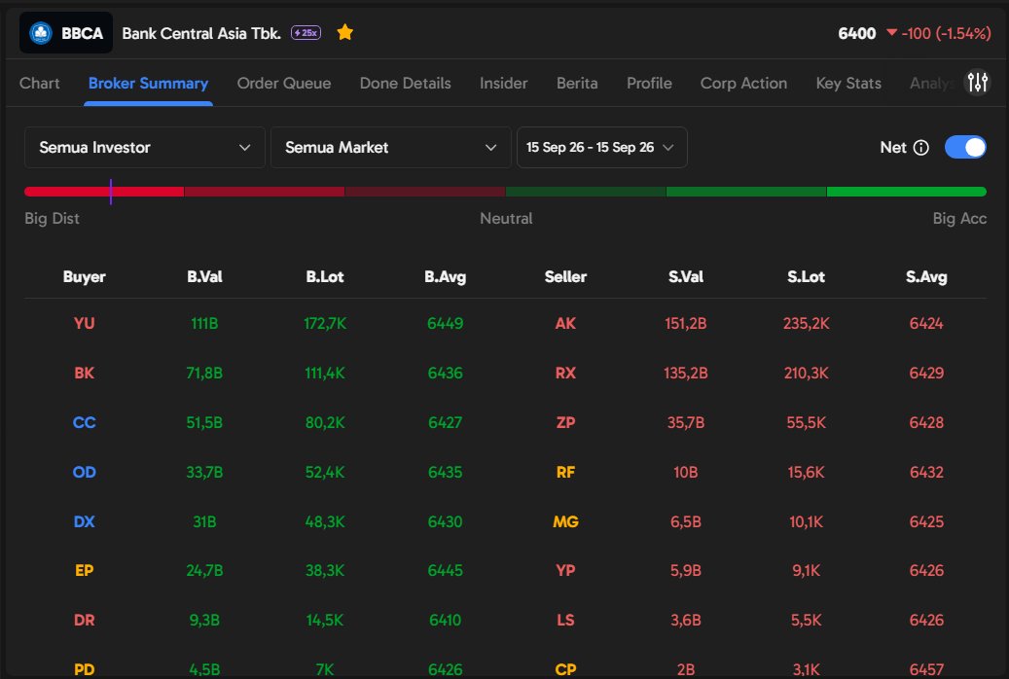
Task: Click the 172,7K buy lot cell
Action: click(x=325, y=323)
